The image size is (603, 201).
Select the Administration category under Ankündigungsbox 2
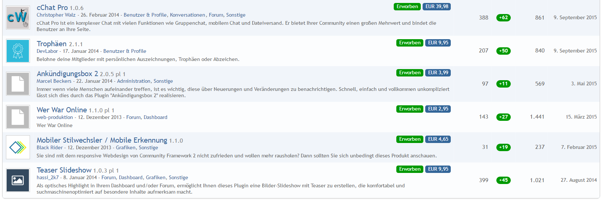[134, 81]
